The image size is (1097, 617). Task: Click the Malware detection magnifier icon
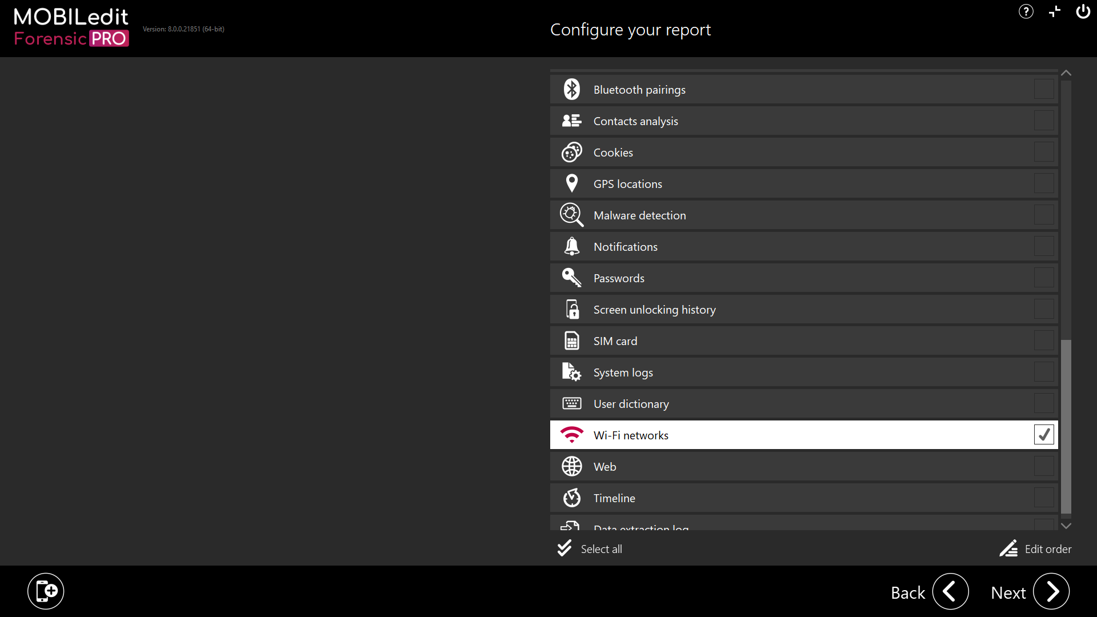571,215
